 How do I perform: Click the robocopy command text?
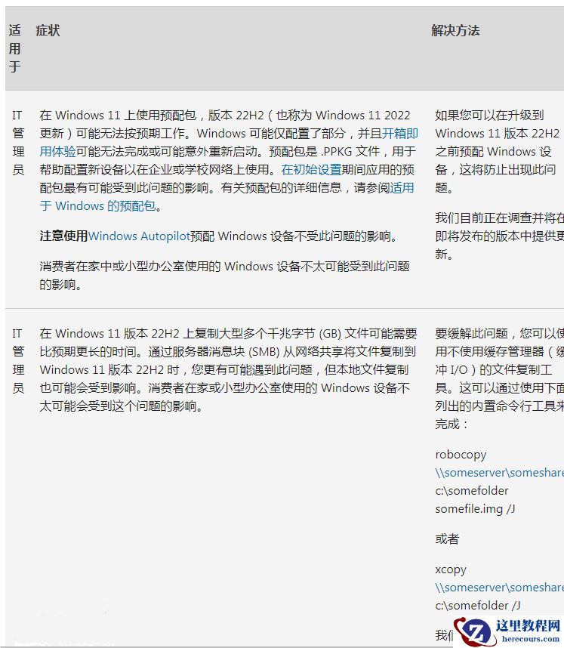461,455
